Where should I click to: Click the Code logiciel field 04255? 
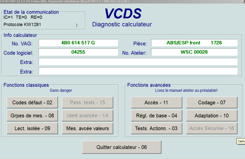(78, 52)
